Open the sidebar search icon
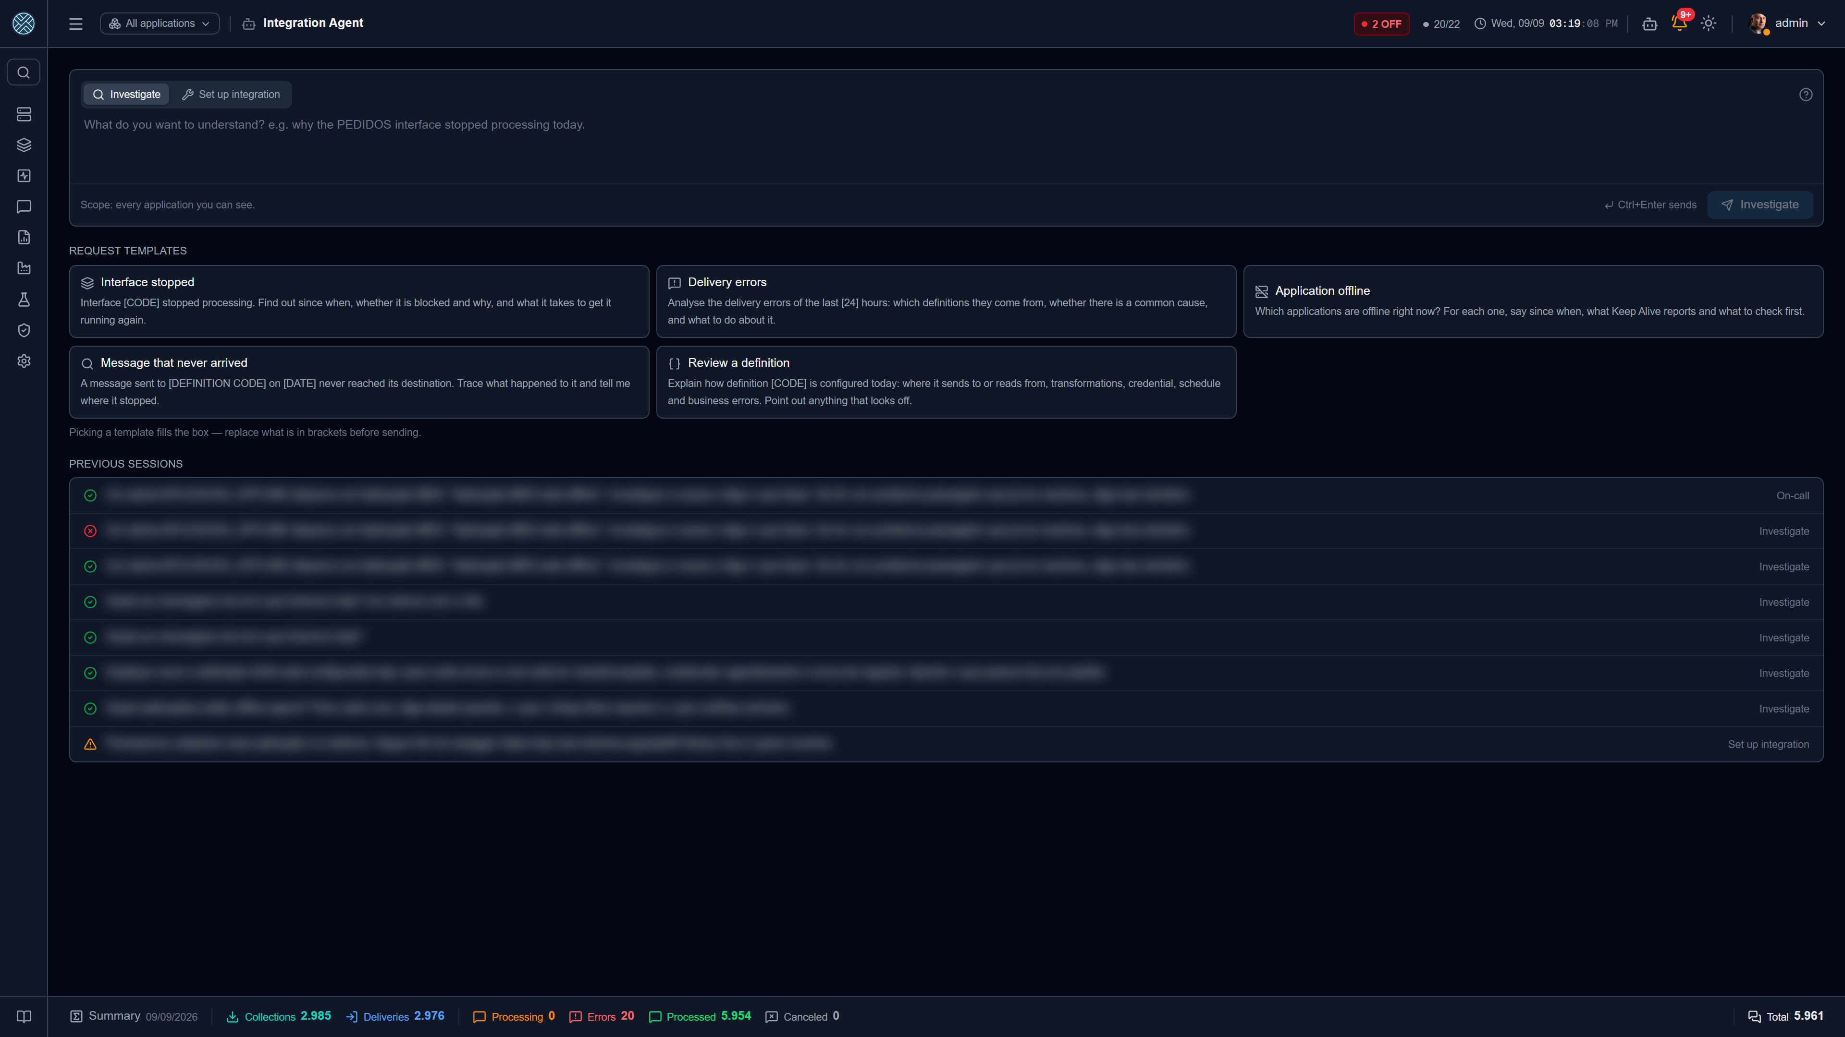 24,72
